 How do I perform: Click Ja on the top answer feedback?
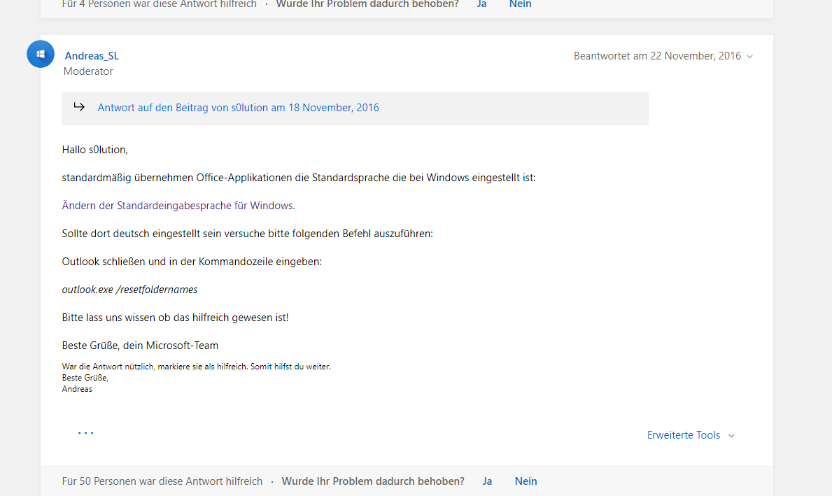pos(481,4)
